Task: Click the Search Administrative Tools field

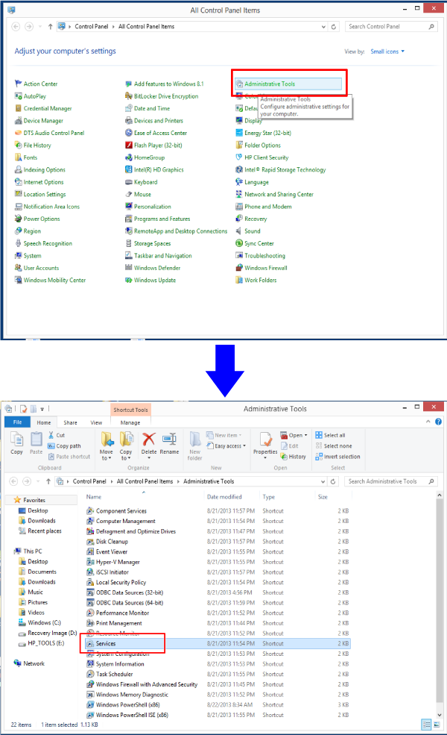Action: [391, 481]
